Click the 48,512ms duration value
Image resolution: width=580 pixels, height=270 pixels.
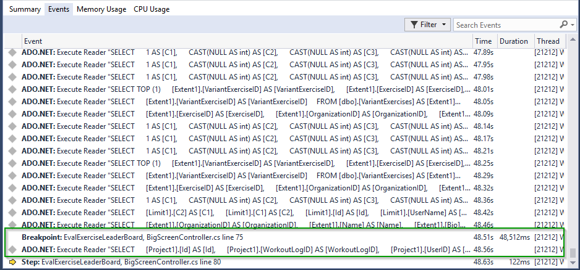(x=514, y=237)
